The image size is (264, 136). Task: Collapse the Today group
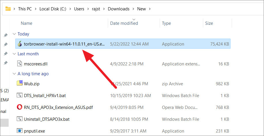point(14,34)
